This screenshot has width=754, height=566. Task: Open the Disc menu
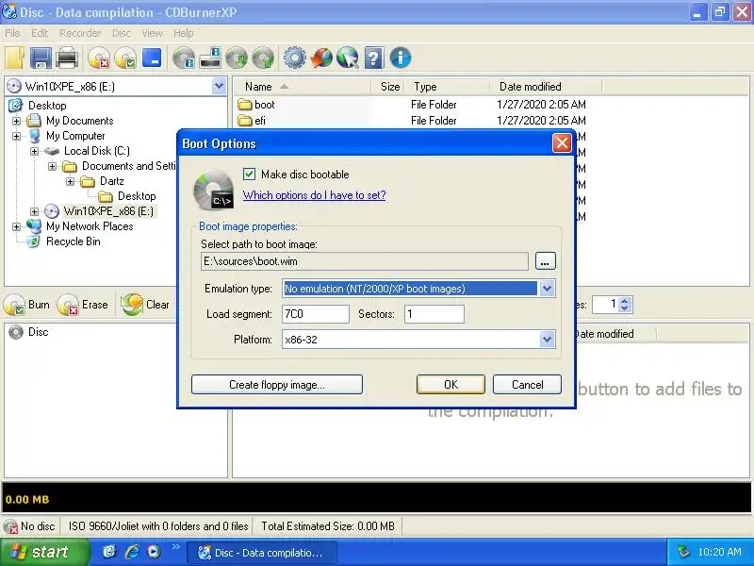pos(122,33)
